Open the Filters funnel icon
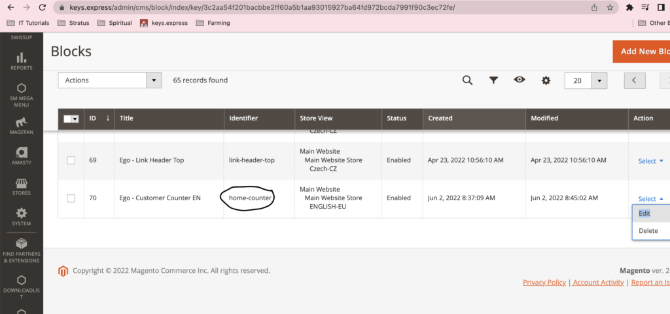The width and height of the screenshot is (670, 314). [494, 80]
